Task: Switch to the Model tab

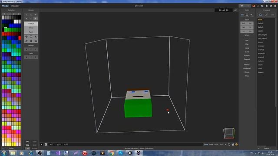Action: 6,6
